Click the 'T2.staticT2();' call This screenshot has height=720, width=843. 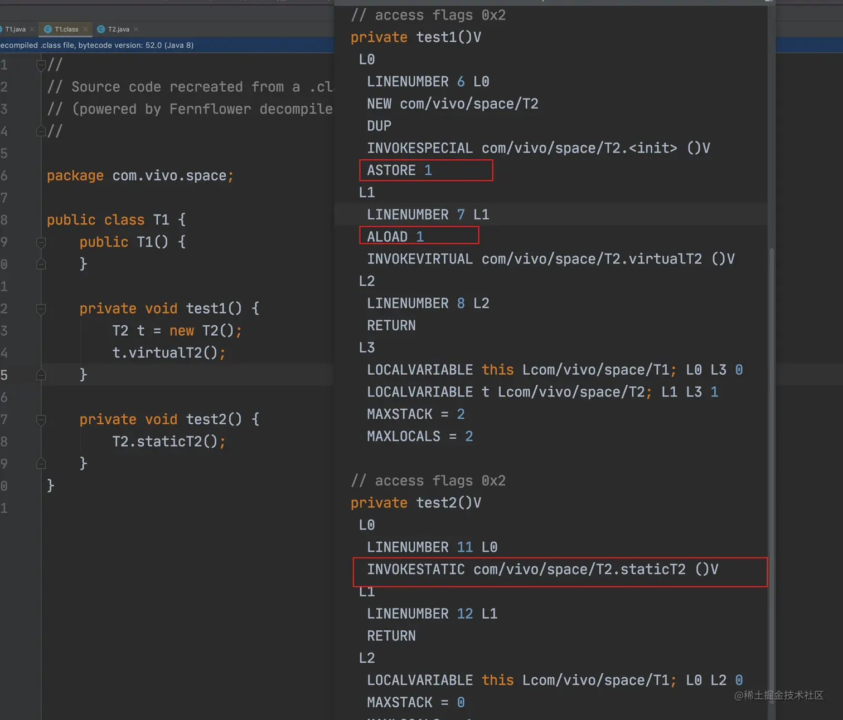169,442
